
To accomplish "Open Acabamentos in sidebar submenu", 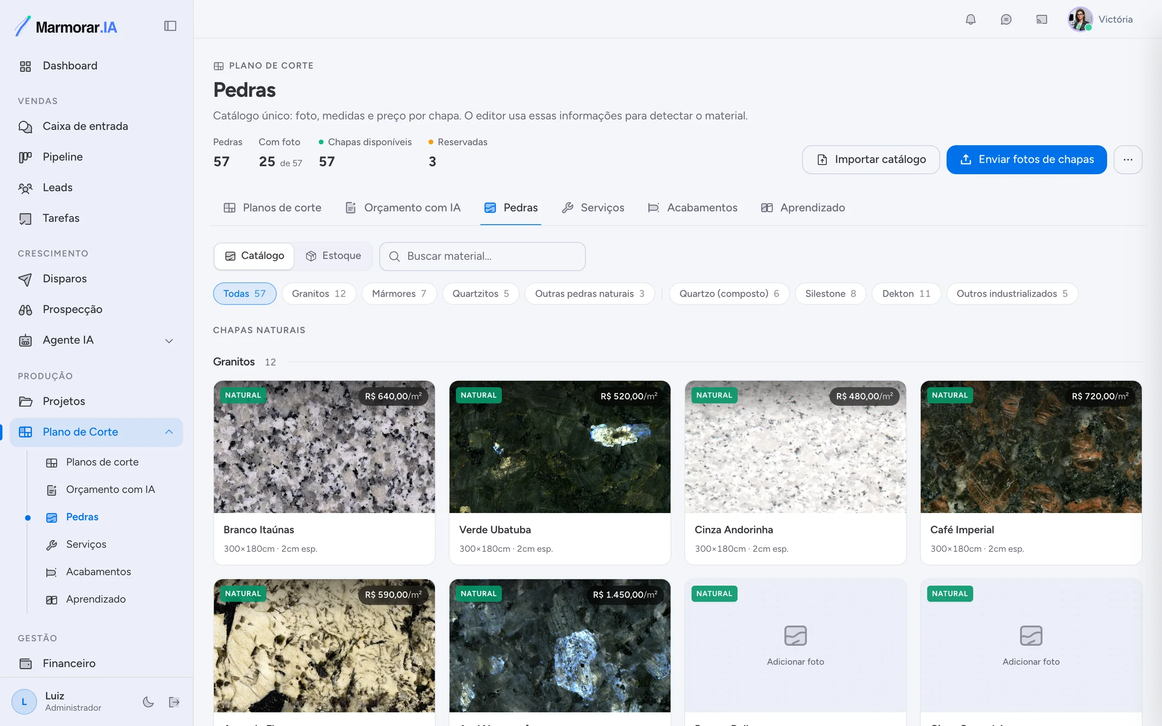I will tap(98, 572).
